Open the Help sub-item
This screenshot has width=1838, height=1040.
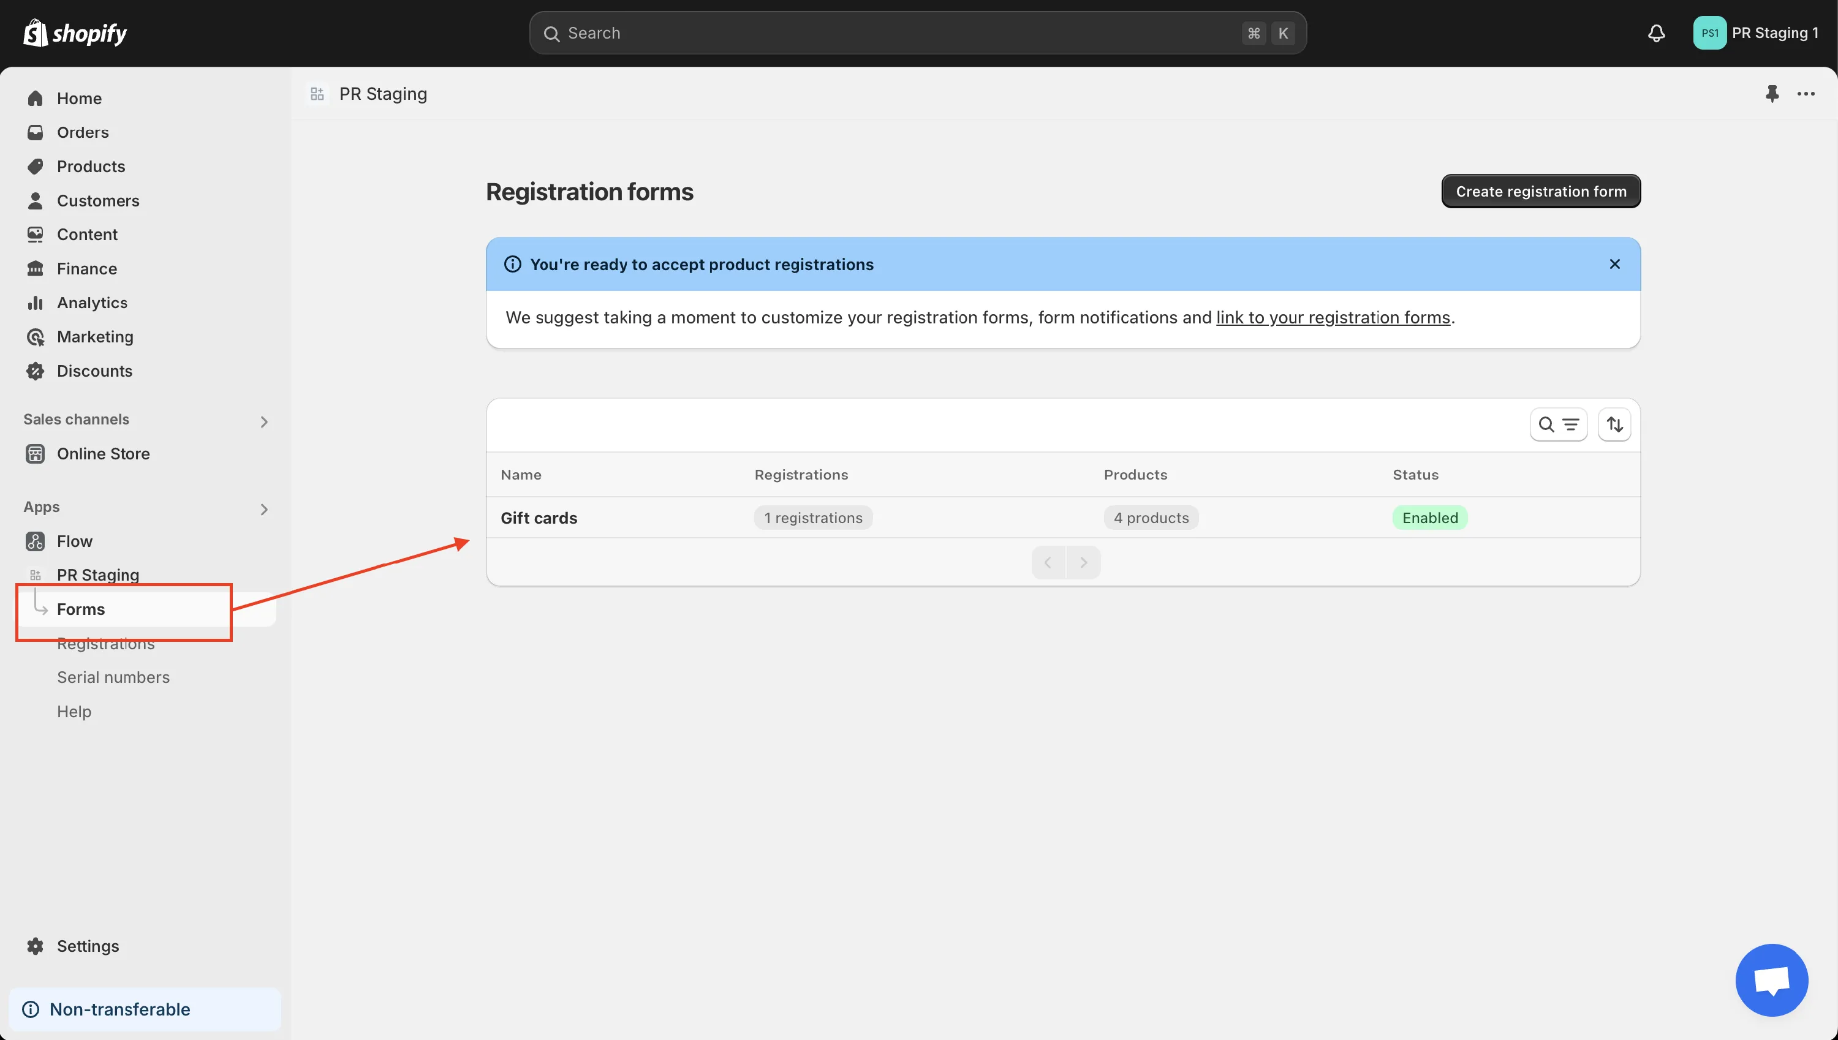click(74, 712)
